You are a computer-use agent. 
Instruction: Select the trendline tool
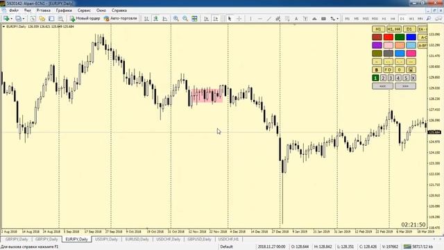[x=269, y=19]
